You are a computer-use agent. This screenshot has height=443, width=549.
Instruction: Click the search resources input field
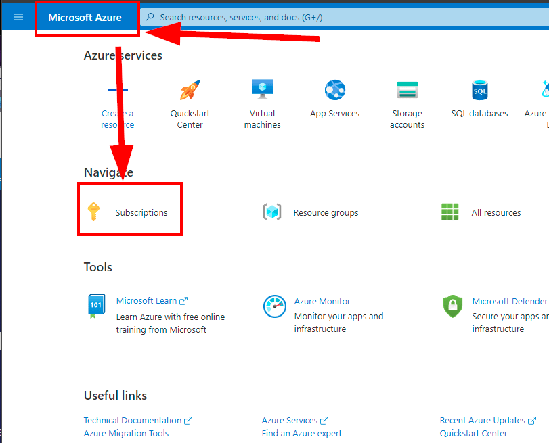[x=345, y=17]
